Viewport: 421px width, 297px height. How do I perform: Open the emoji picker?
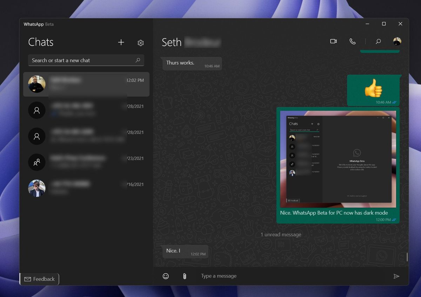coord(166,276)
